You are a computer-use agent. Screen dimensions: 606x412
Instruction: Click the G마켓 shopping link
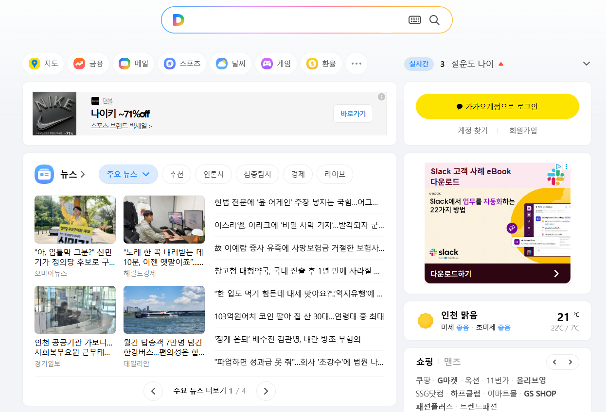pos(447,380)
